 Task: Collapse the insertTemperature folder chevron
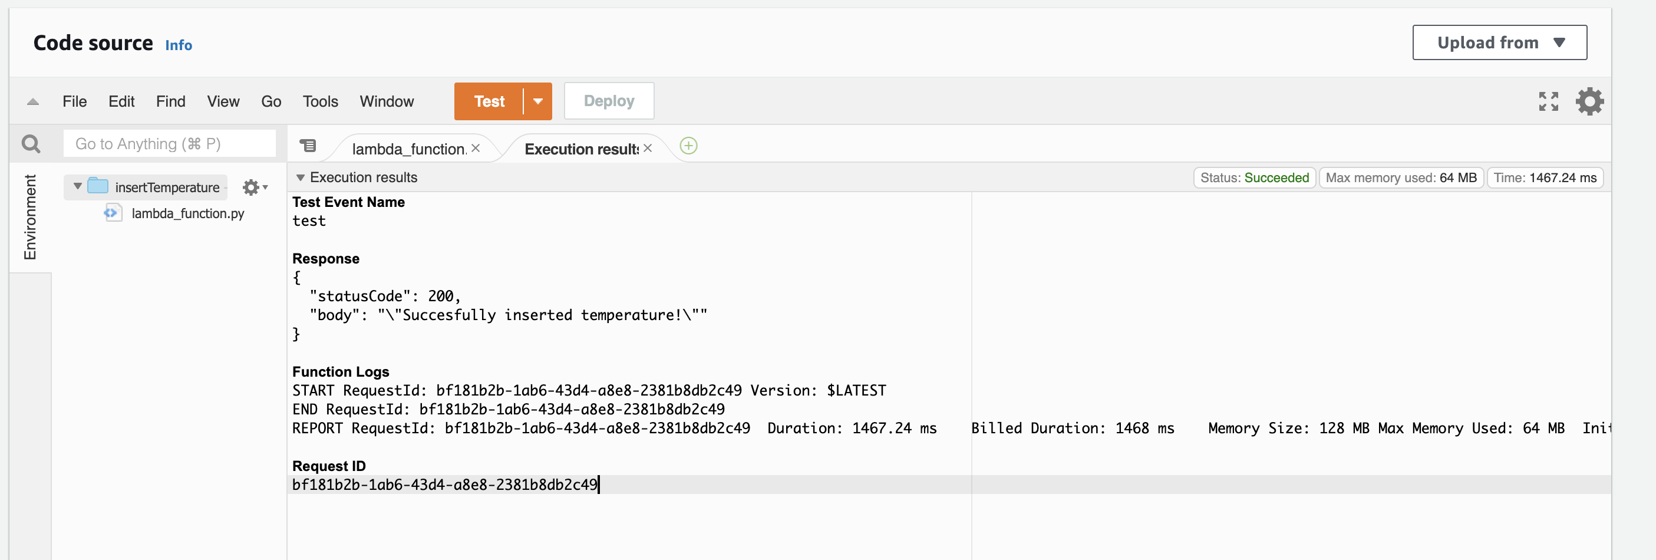pyautogui.click(x=77, y=186)
